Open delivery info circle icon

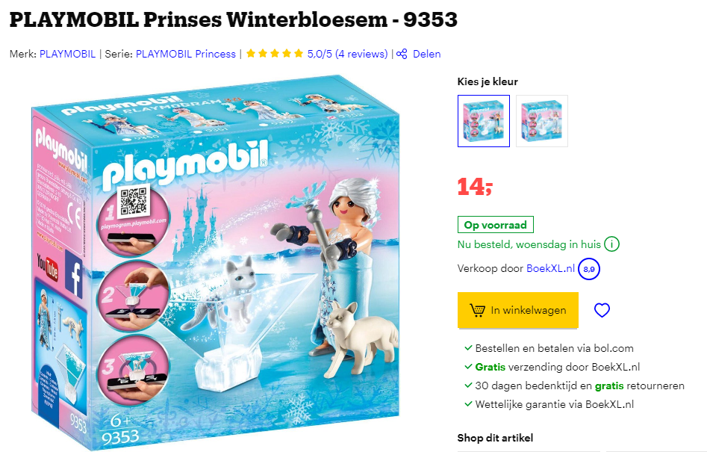pos(612,244)
